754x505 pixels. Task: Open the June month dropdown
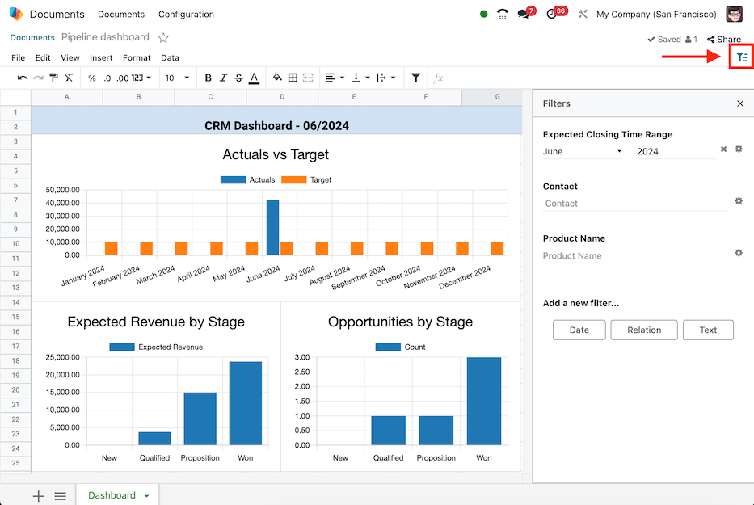pyautogui.click(x=583, y=151)
